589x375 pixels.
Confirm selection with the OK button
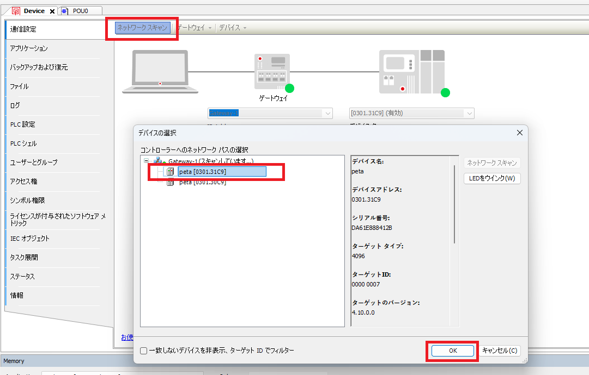pos(453,351)
